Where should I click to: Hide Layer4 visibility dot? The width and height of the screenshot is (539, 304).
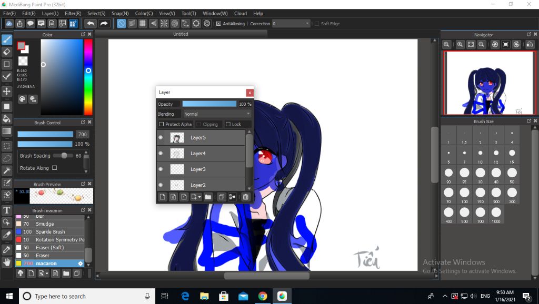(x=161, y=153)
